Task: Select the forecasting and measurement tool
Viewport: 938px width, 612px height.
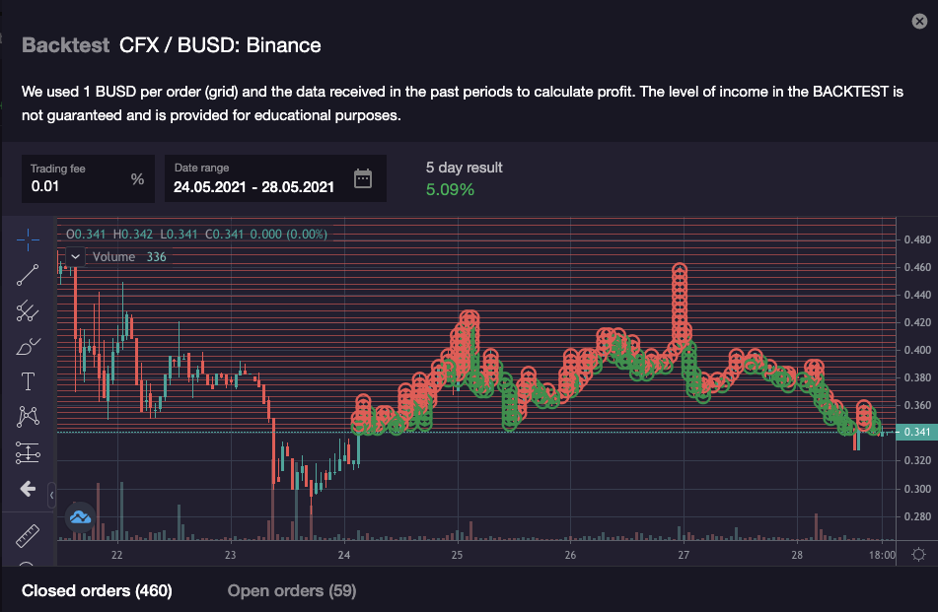Action: [x=28, y=452]
